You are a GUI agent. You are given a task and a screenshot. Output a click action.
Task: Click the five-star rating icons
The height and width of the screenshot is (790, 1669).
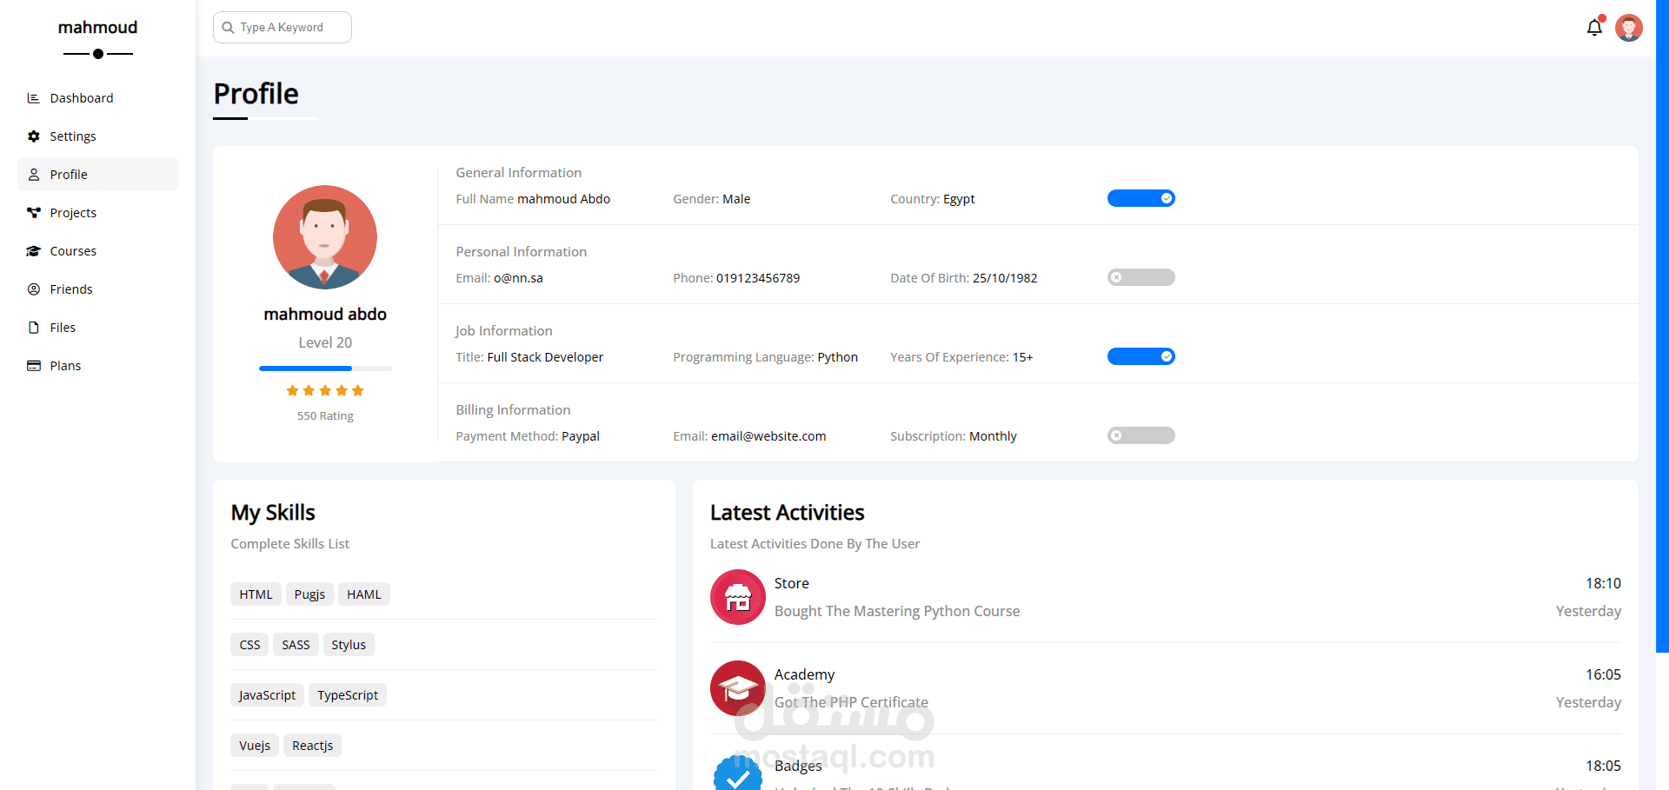[x=325, y=391]
